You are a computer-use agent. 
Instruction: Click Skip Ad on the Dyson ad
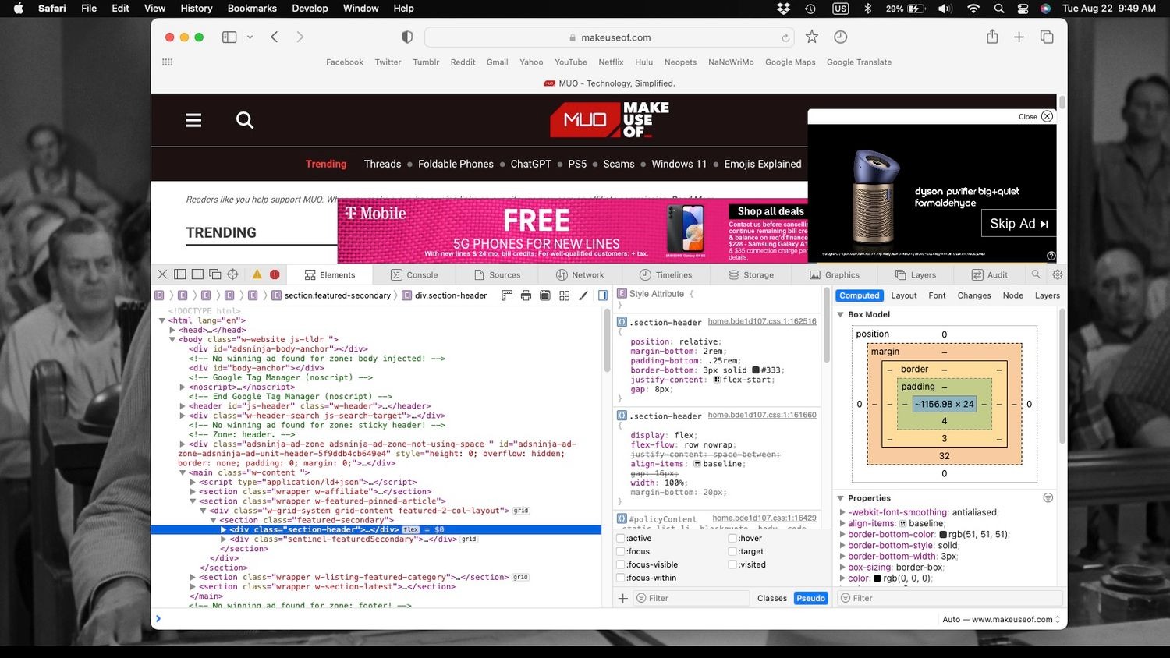pyautogui.click(x=1019, y=224)
